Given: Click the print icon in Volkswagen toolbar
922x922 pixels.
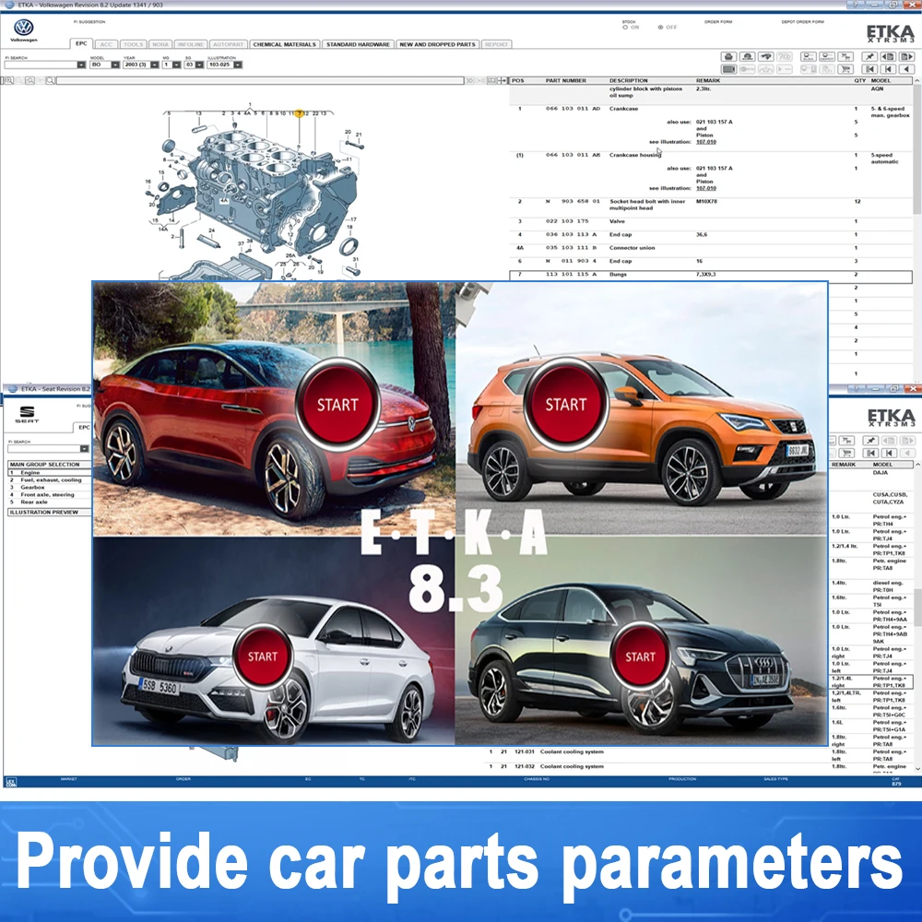Looking at the screenshot, I should 728,56.
